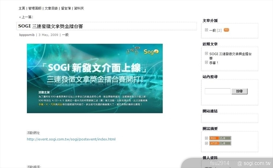Go to the 上一篇 previous post
Screen dimensions: 273x168
[26, 17]
